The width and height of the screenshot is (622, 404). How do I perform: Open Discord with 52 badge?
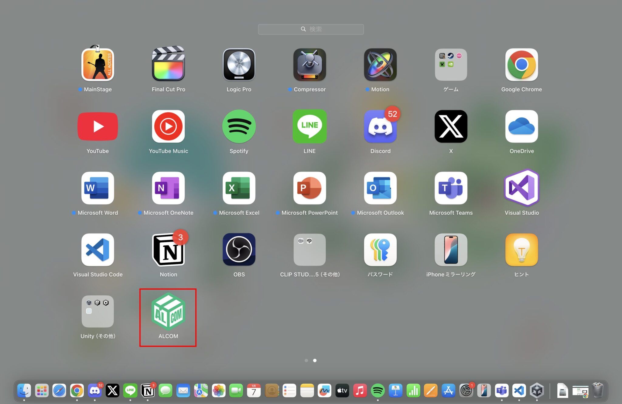tap(380, 126)
